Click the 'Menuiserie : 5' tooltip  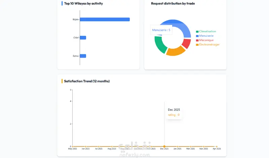(161, 30)
